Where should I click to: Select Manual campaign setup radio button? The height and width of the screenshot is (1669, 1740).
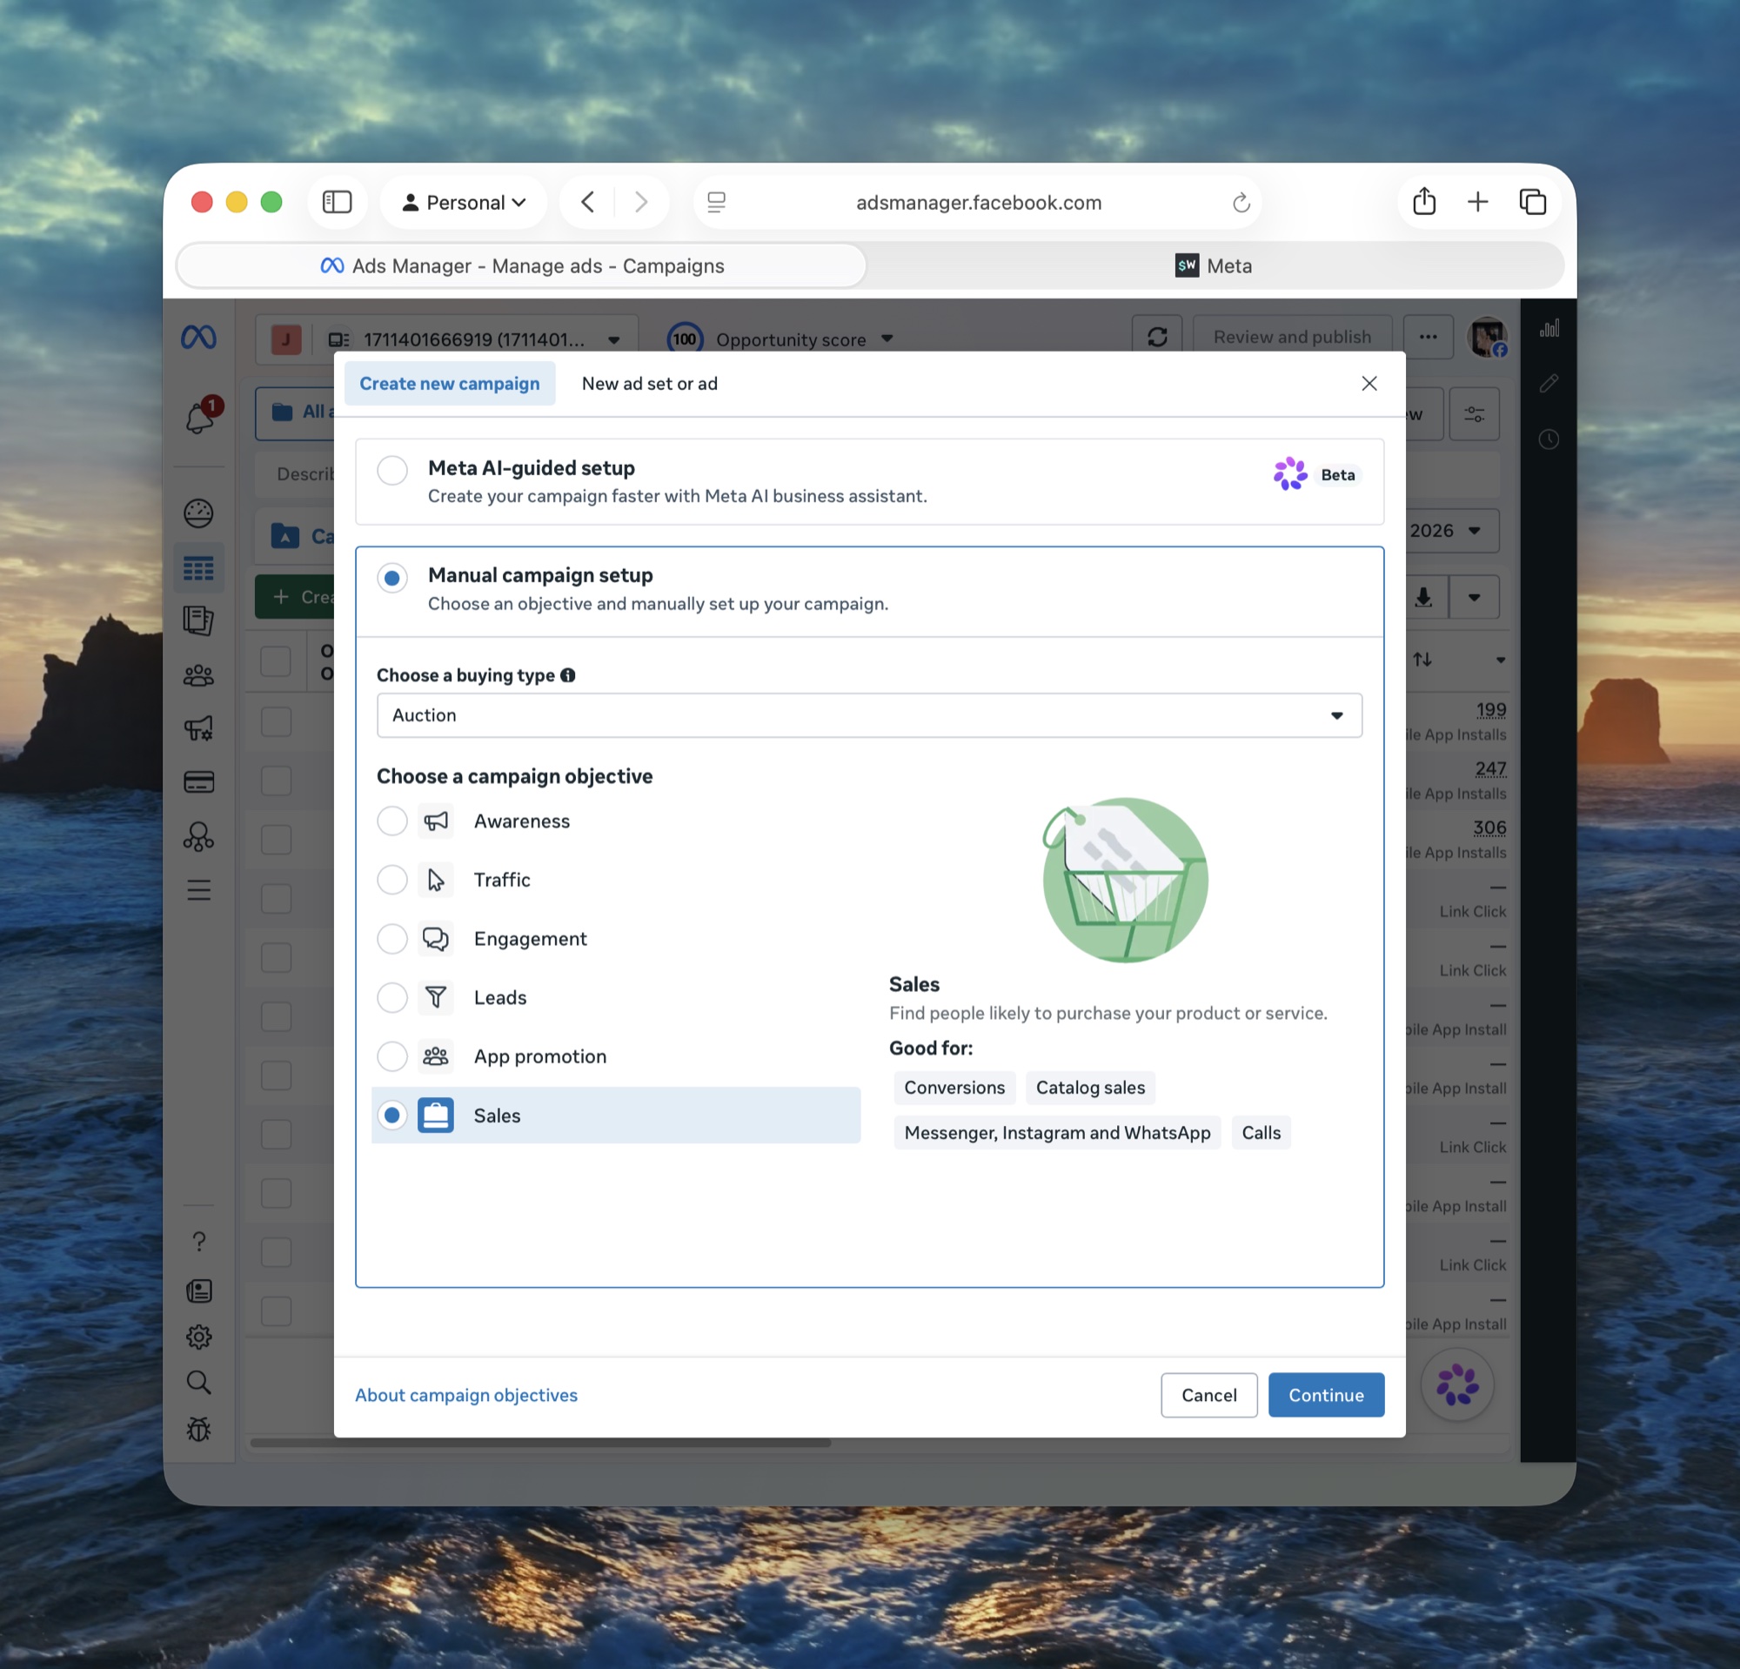[391, 578]
